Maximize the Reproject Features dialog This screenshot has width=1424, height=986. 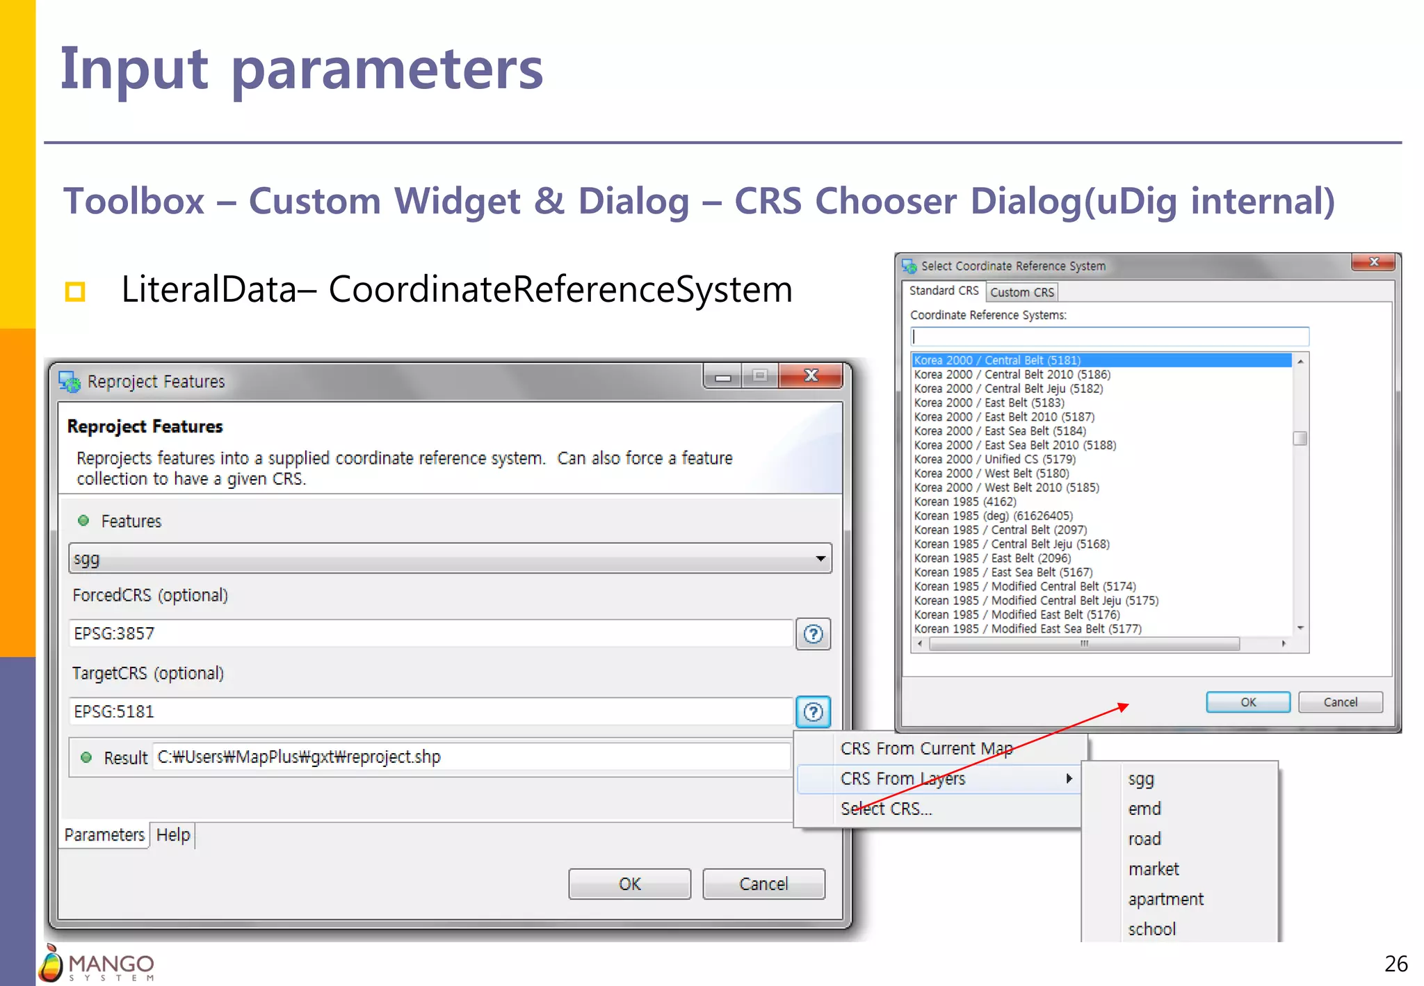[x=761, y=376]
